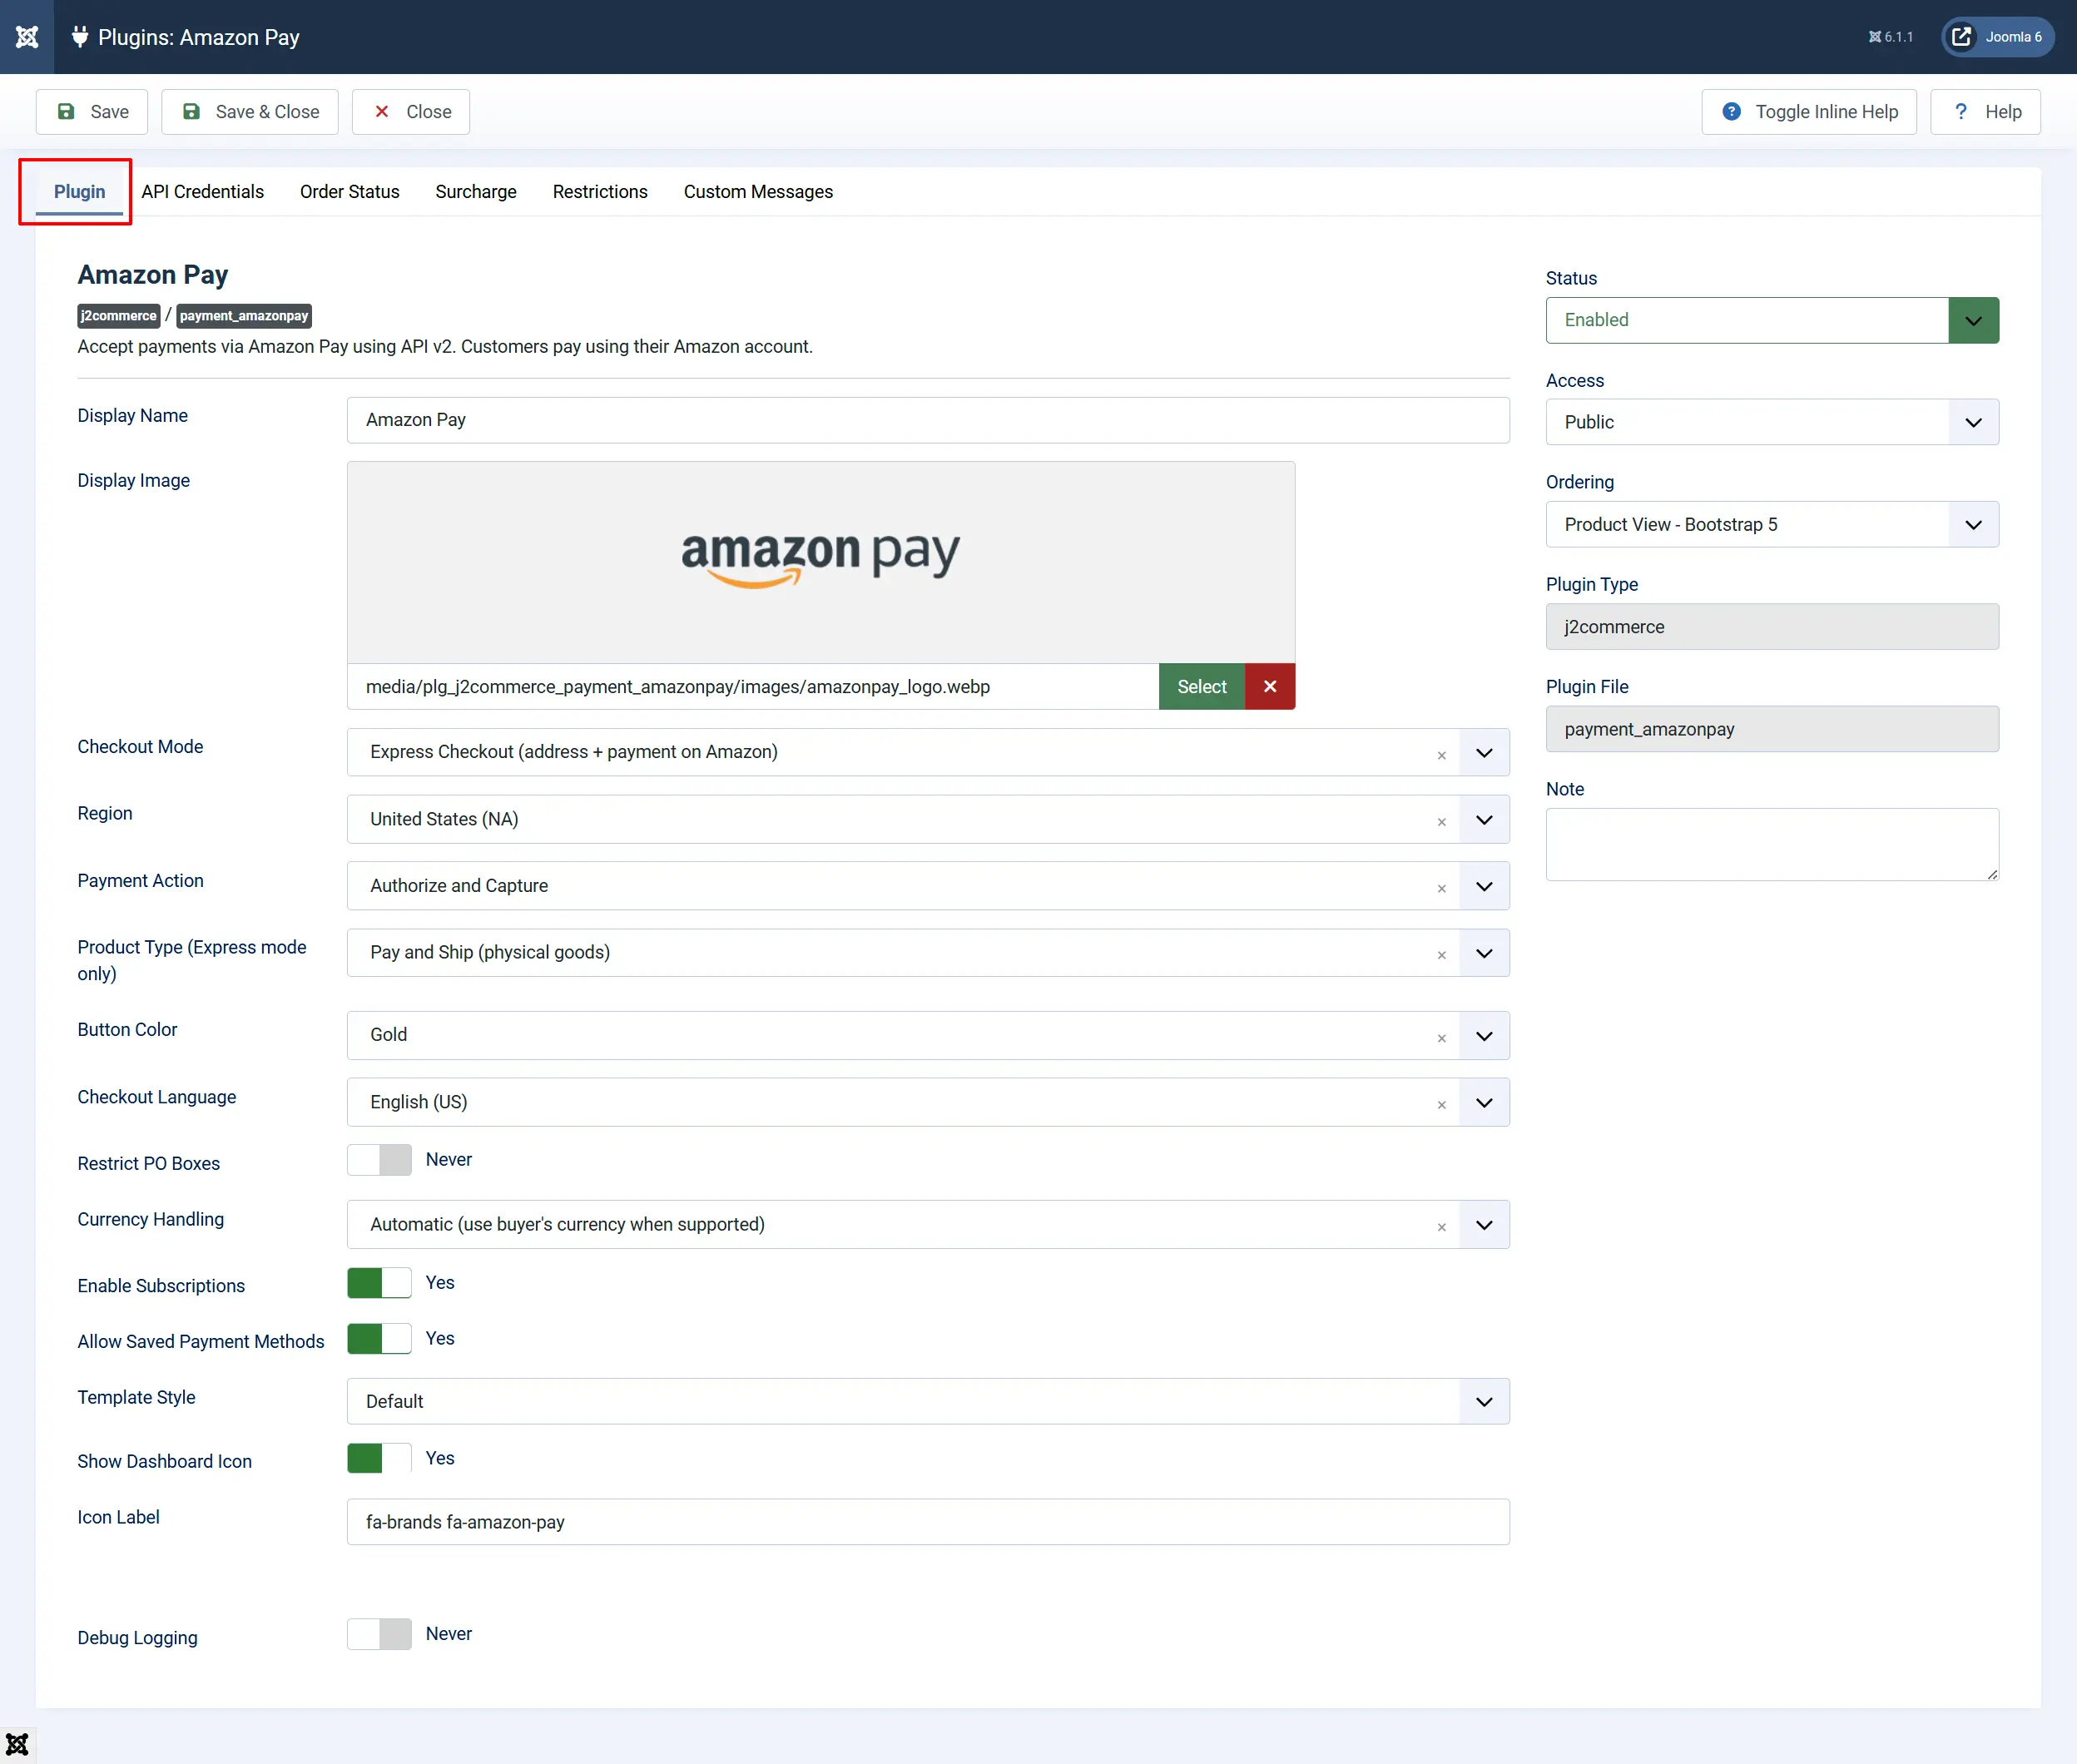This screenshot has width=2077, height=1764.
Task: Open the Template Style dropdown
Action: tap(928, 1402)
